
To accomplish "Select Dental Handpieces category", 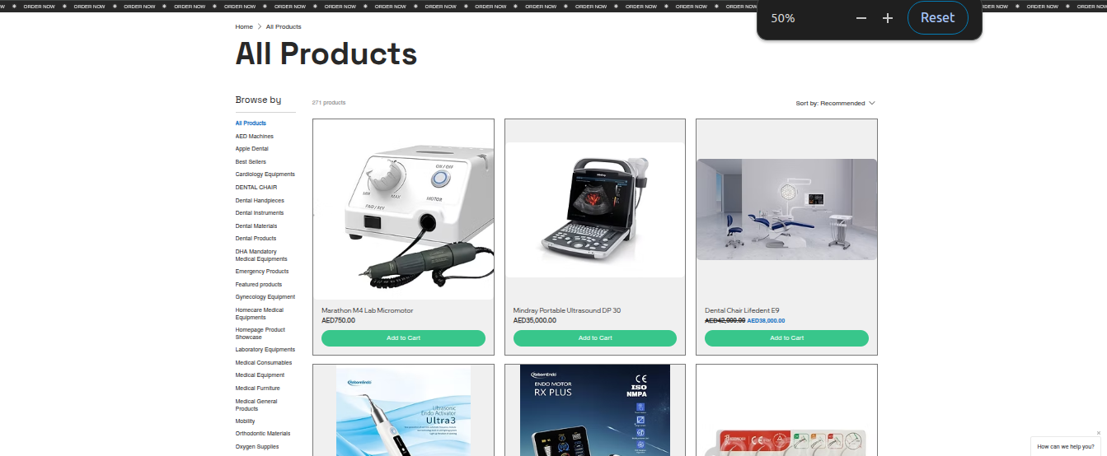I will [x=260, y=201].
